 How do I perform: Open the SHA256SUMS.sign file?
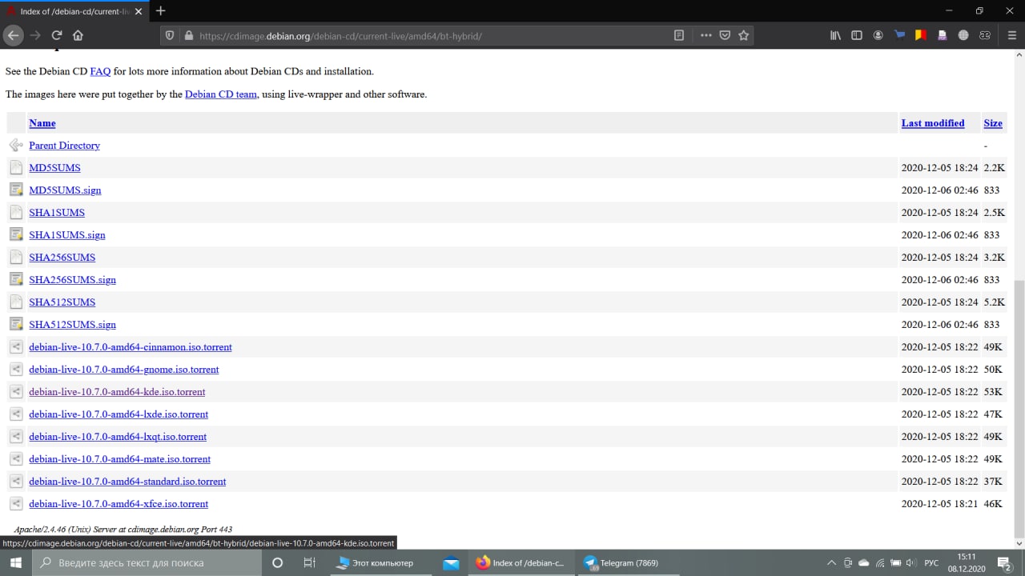click(72, 280)
